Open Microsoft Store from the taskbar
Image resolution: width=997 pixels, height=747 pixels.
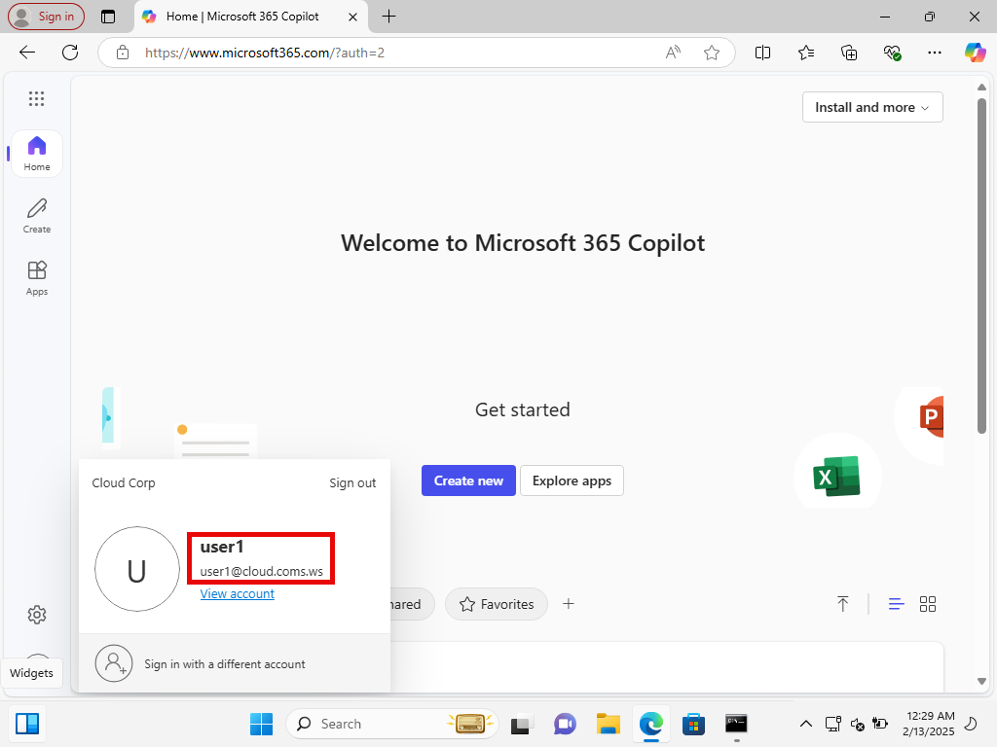(x=693, y=724)
